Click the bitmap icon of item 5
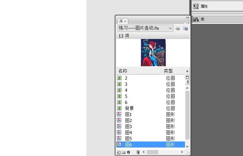The image size is (243, 156). tap(119, 96)
